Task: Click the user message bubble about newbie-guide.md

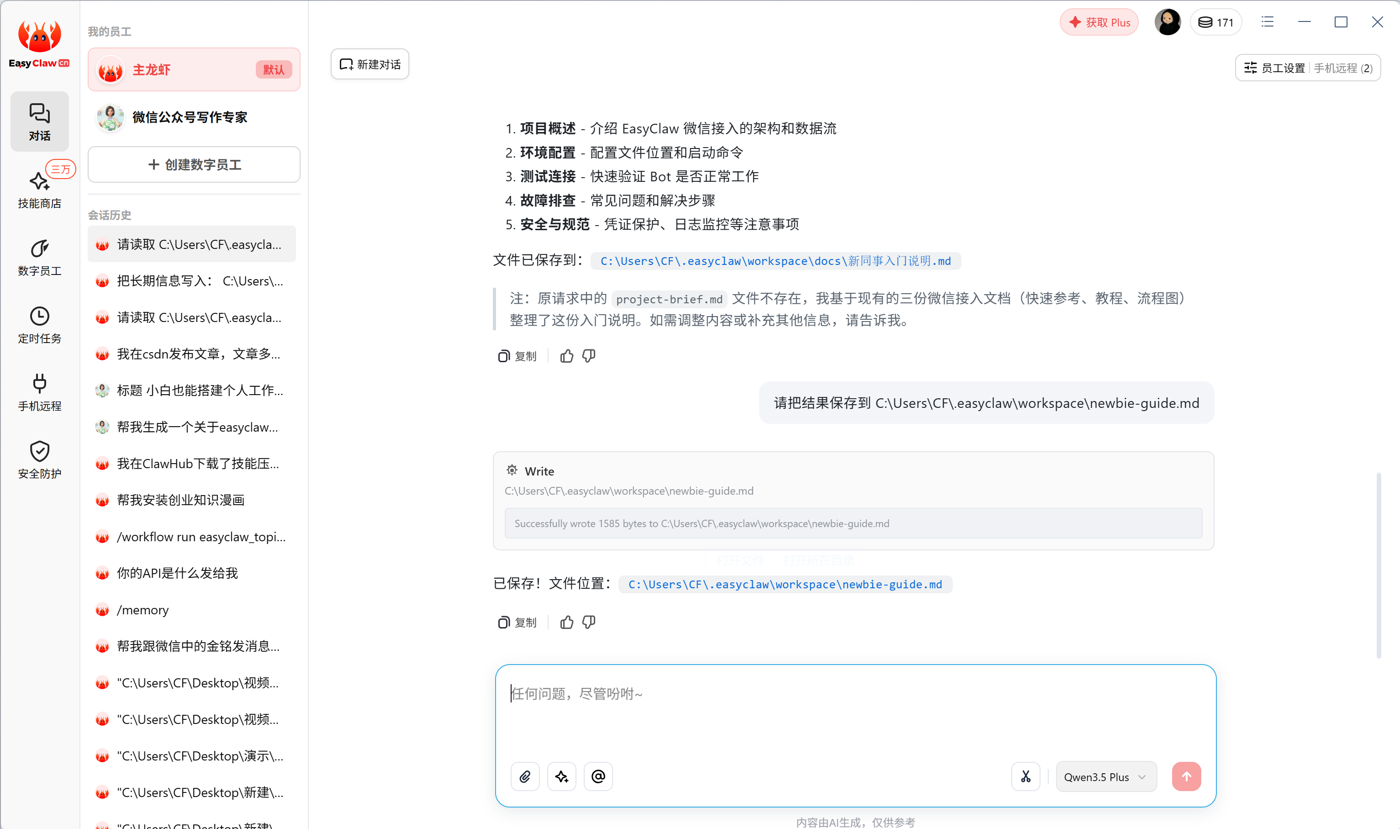Action: pyautogui.click(x=986, y=403)
